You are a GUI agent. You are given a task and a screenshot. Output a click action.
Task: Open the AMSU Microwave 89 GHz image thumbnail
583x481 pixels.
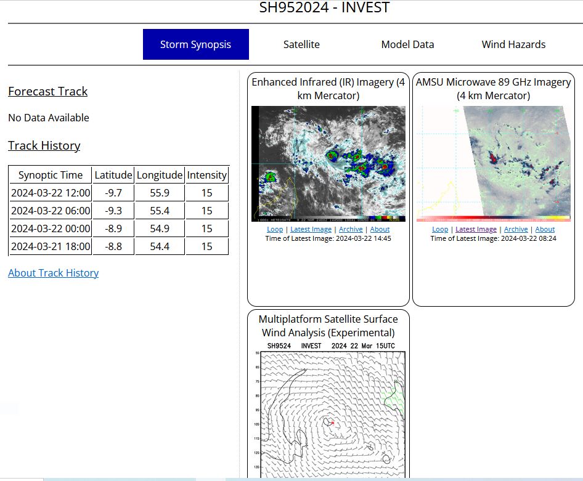tap(494, 164)
